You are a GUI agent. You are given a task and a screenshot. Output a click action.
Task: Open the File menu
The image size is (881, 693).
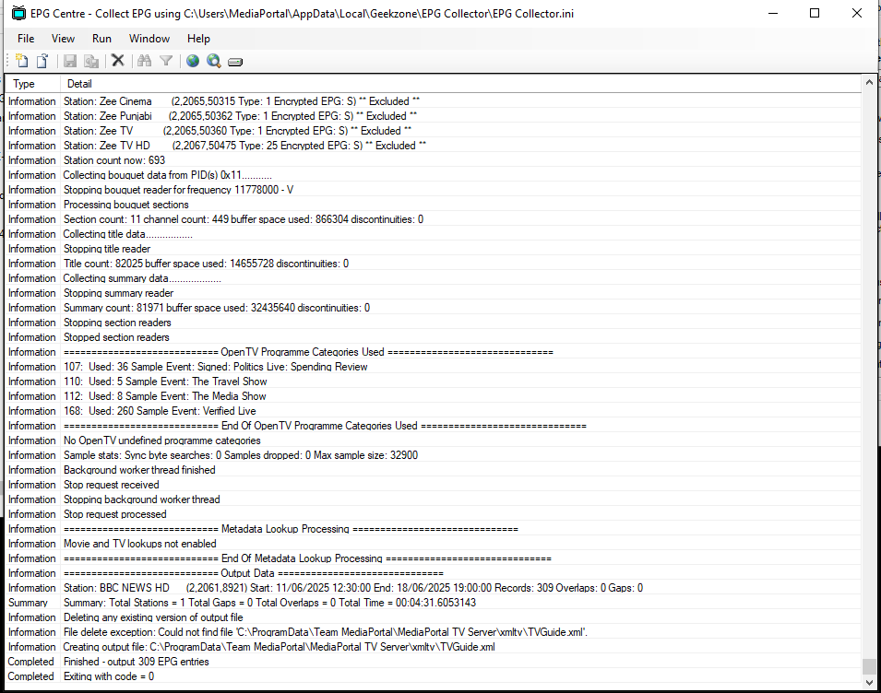tap(26, 39)
